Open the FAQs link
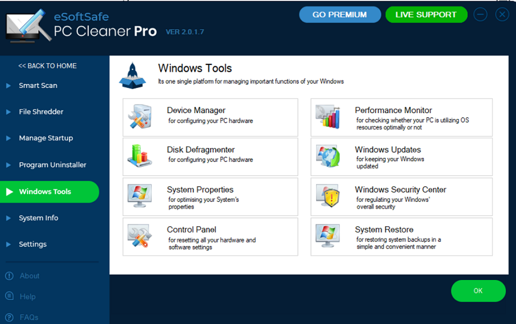The height and width of the screenshot is (324, 516). [x=29, y=318]
